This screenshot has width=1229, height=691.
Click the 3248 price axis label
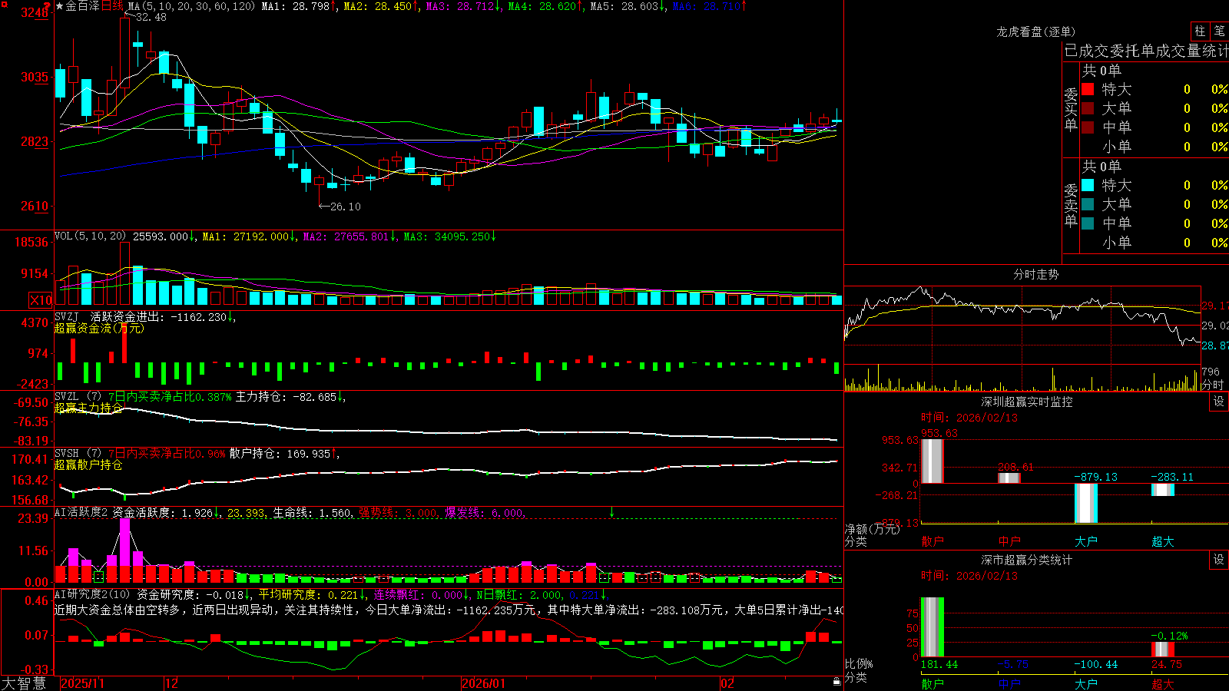34,12
